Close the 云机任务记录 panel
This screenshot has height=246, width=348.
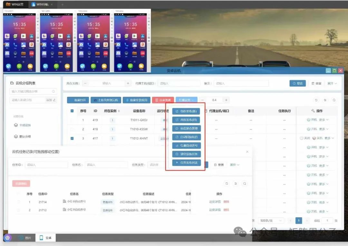click(x=247, y=152)
